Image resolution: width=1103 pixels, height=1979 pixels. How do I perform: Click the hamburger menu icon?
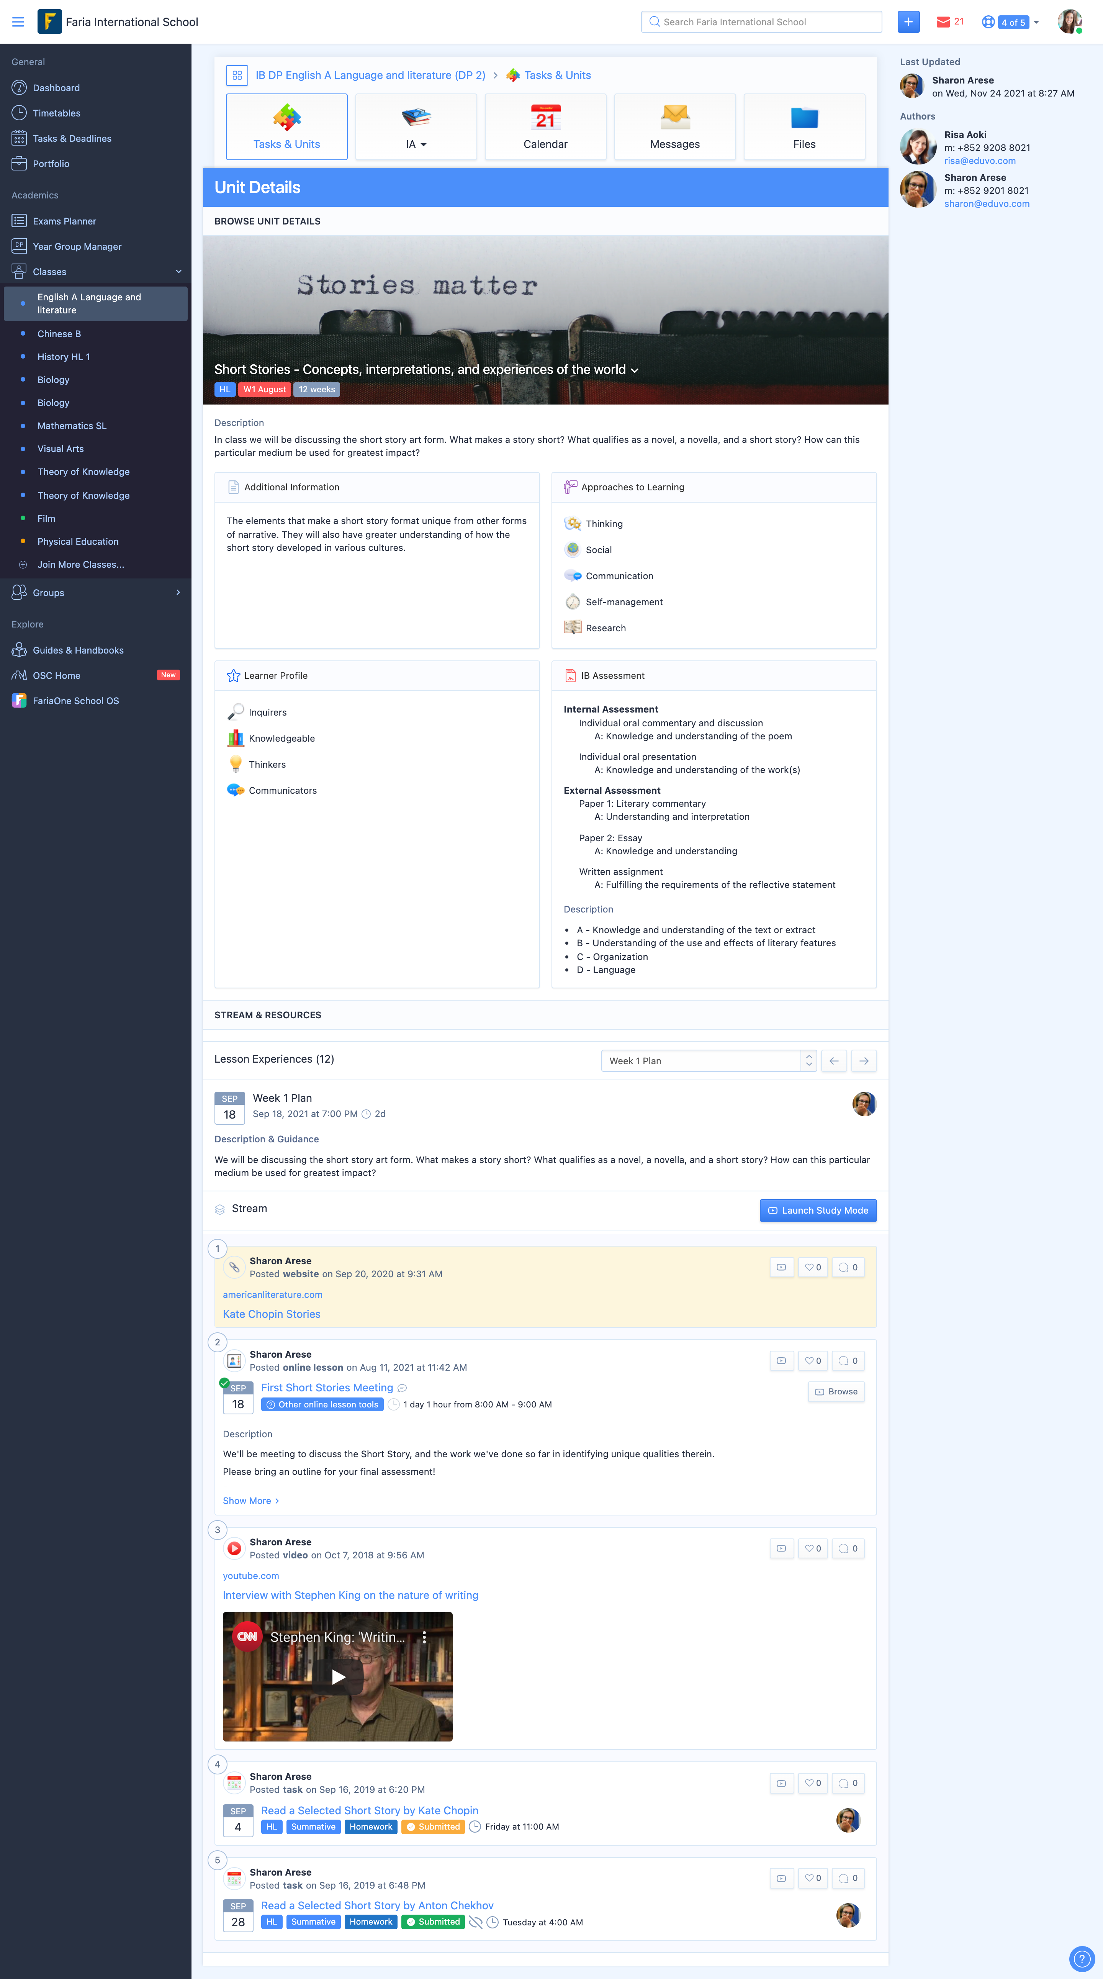point(18,22)
